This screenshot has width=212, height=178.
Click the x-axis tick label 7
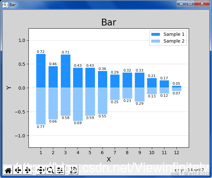[115, 153]
